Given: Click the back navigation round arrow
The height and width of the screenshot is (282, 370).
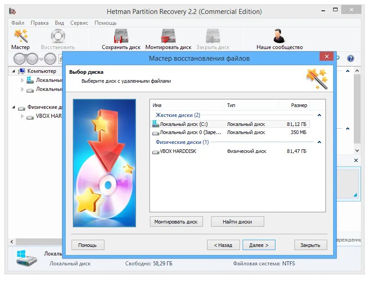Looking at the screenshot, I should tap(19, 59).
